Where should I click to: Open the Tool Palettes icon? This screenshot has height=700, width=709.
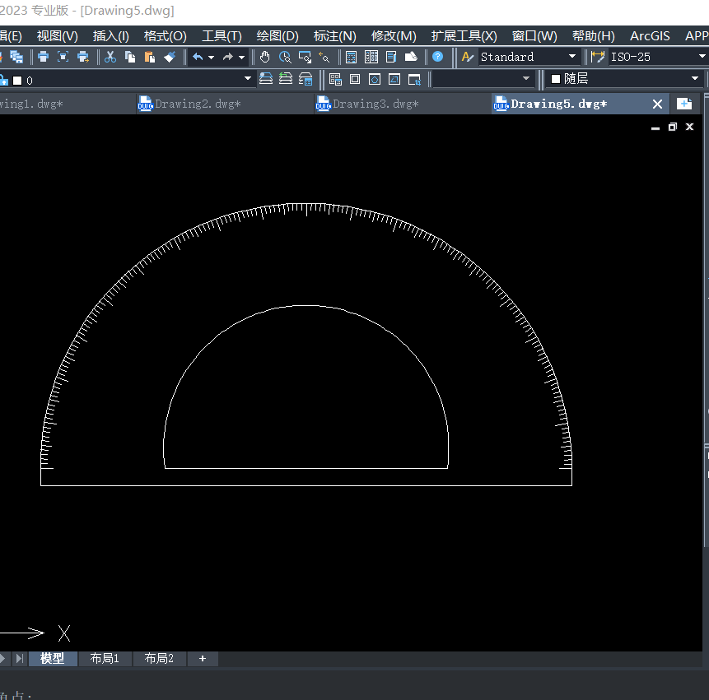[391, 57]
